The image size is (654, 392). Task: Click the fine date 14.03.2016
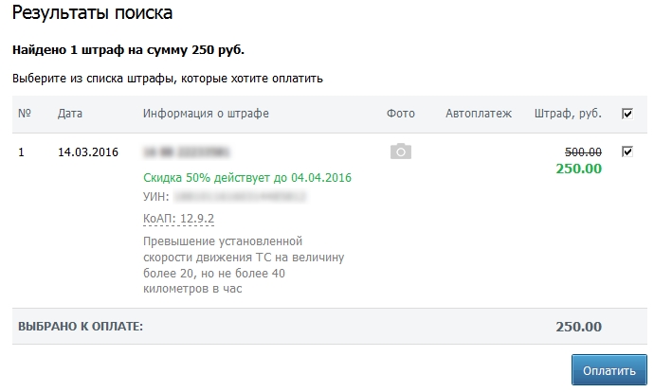88,151
